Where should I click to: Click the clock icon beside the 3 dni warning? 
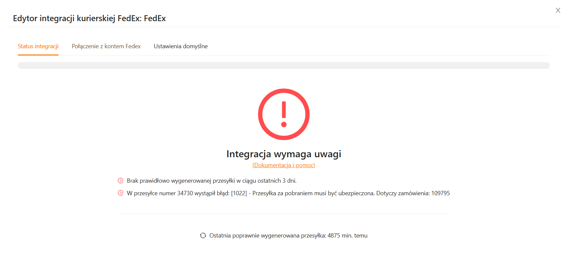coord(121,181)
